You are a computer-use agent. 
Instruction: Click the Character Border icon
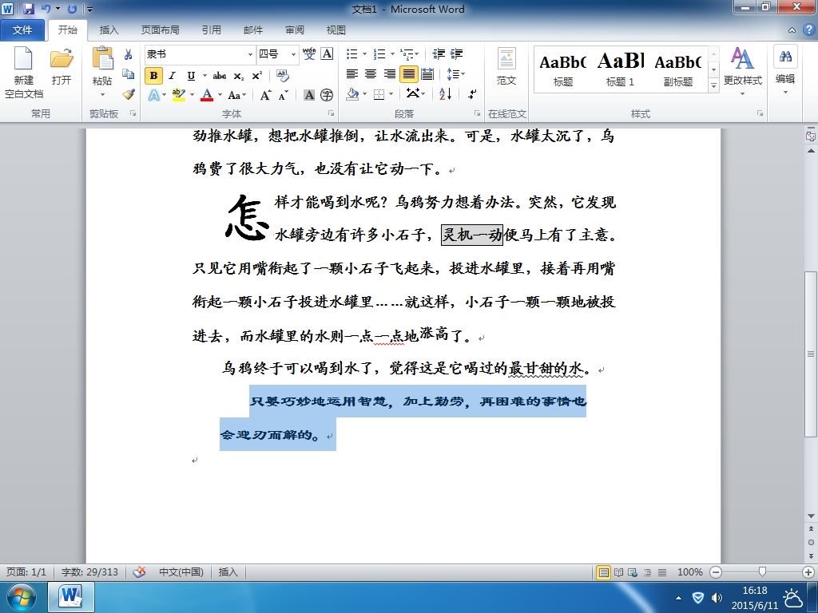click(327, 53)
